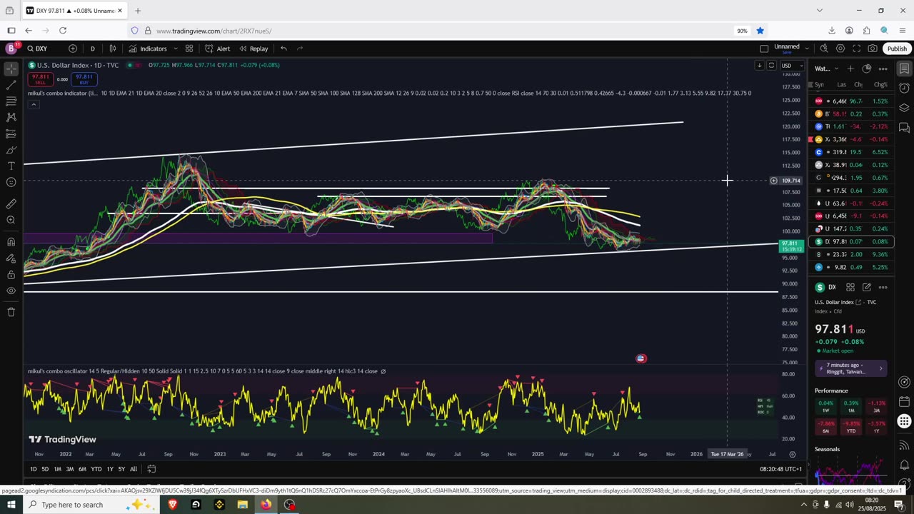Click the trash remove objects icon
Screen dimensions: 914x514
click(11, 312)
